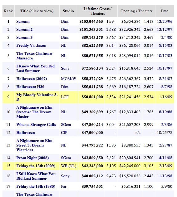Open Nightmare on Elm Street 4 link

coord(34,112)
